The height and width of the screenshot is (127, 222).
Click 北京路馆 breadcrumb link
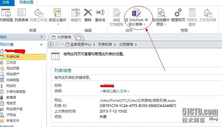coord(126,44)
